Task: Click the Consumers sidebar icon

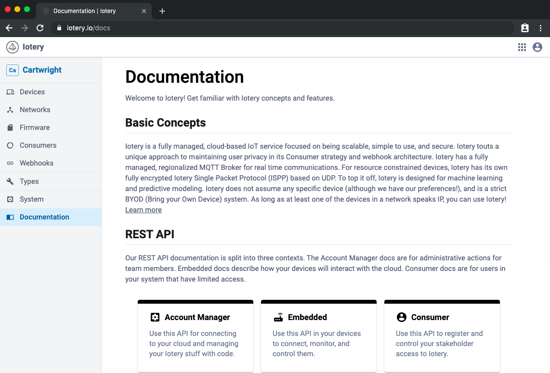Action: (x=10, y=145)
